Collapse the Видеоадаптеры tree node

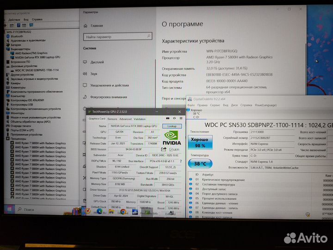pos(4,49)
